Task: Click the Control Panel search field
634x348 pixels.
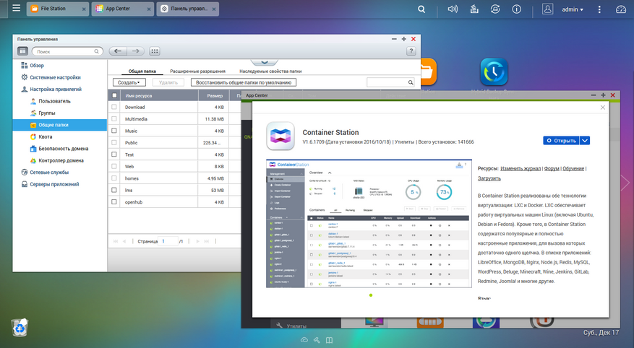Action: (x=67, y=51)
